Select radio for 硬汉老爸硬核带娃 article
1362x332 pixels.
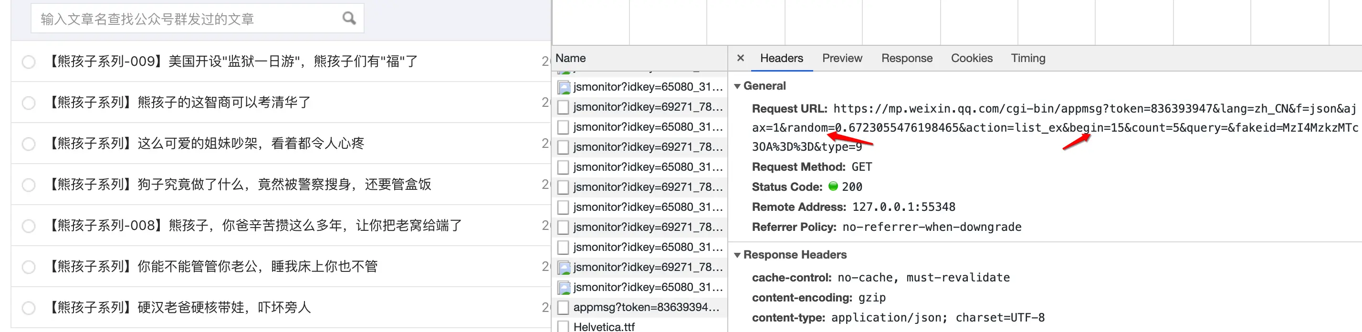pos(29,308)
